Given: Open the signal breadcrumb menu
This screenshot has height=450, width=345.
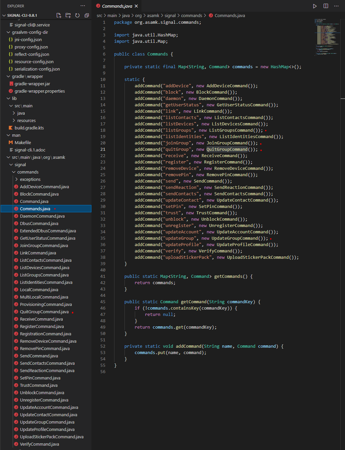Looking at the screenshot, I should (170, 15).
